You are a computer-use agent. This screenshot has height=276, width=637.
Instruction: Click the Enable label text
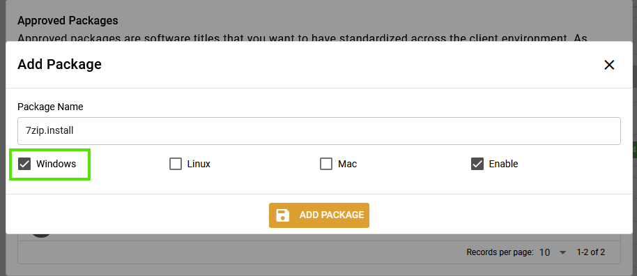point(503,164)
